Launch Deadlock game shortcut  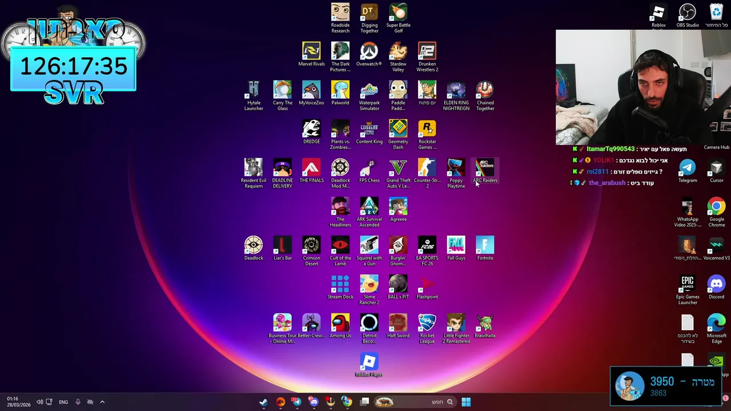pyautogui.click(x=254, y=248)
